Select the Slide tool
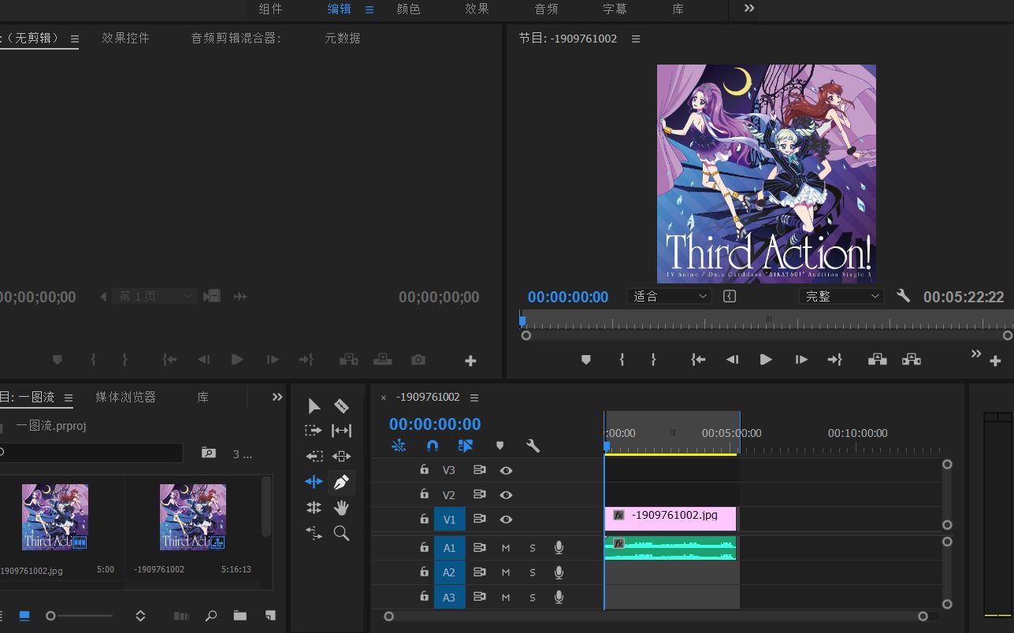This screenshot has width=1014, height=633. pos(341,456)
